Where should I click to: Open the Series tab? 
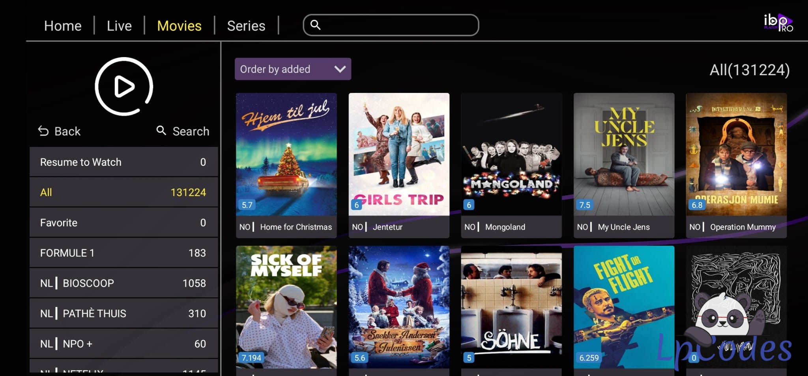click(x=246, y=26)
